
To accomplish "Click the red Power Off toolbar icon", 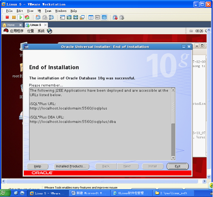I will tap(7, 17).
